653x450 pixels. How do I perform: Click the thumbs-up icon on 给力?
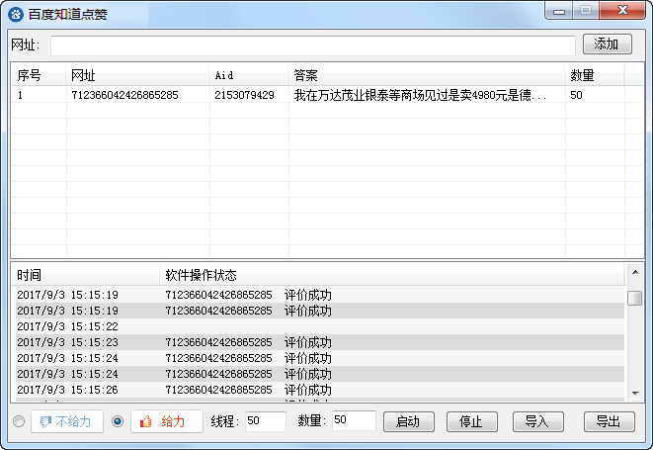(146, 421)
